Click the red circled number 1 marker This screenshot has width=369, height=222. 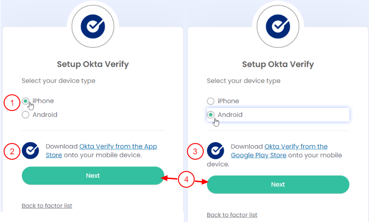[12, 103]
